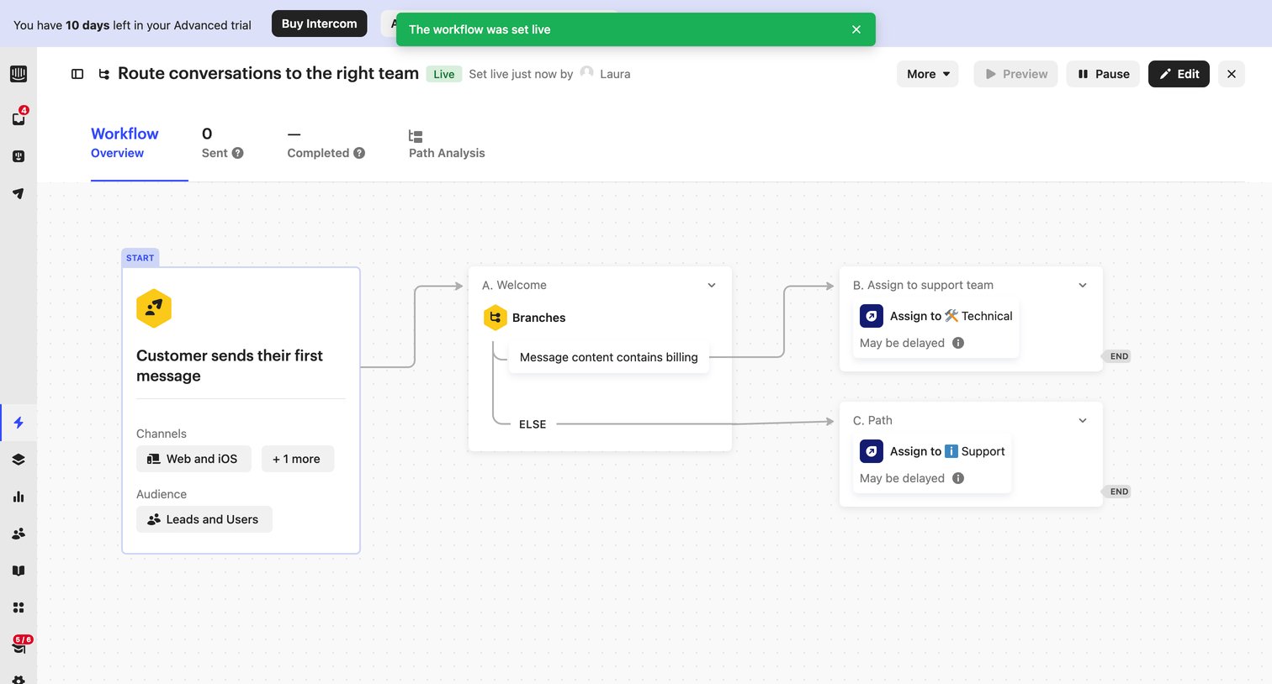Image resolution: width=1272 pixels, height=684 pixels.
Task: Click the Completed help question mark
Action: [x=359, y=153]
